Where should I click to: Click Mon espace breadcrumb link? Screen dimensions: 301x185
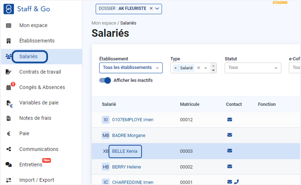pyautogui.click(x=104, y=23)
